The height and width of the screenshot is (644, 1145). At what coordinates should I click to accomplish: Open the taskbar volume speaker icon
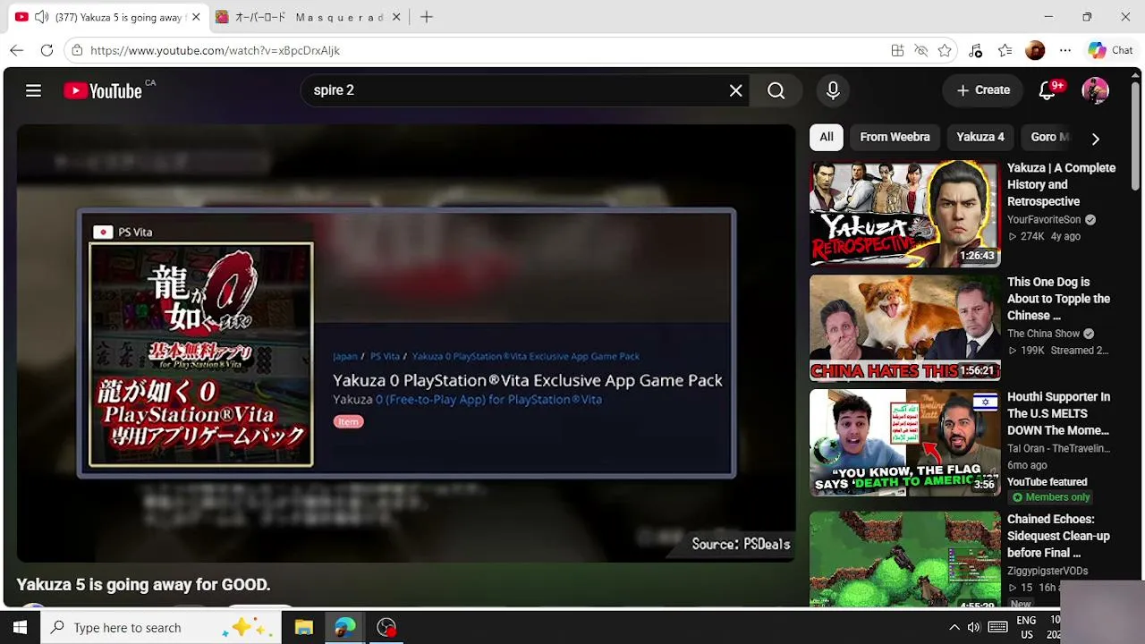pos(974,628)
